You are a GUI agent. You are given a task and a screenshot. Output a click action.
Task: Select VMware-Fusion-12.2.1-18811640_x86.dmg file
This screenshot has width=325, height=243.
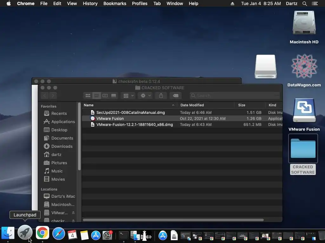(x=182, y=125)
